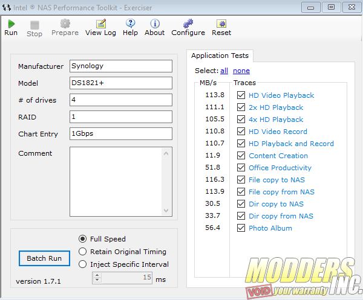363x300 pixels.
Task: Open Photo Album trace link
Action: pos(270,228)
